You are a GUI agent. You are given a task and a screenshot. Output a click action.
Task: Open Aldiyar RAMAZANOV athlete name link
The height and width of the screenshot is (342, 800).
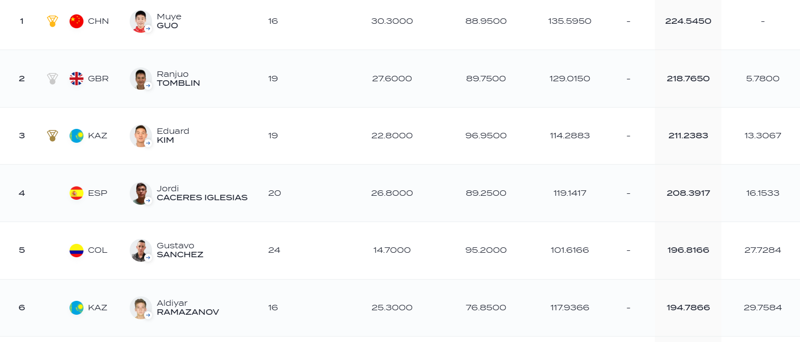coord(188,308)
